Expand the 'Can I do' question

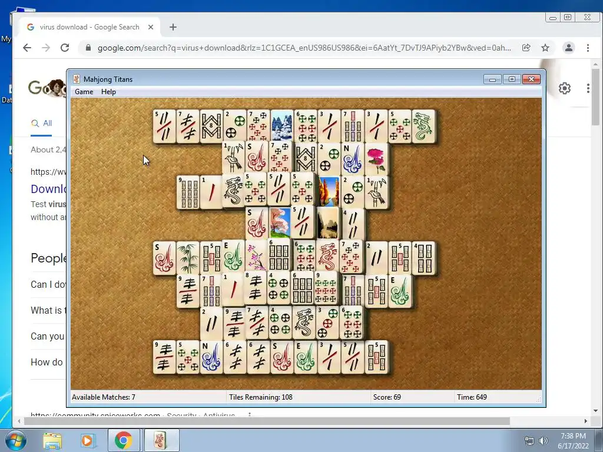tap(48, 284)
